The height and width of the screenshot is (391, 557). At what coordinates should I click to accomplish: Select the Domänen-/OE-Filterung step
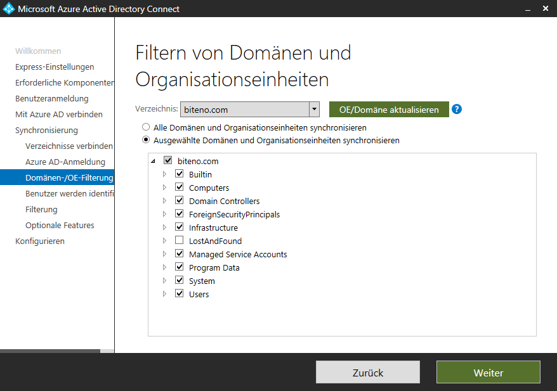click(57, 177)
